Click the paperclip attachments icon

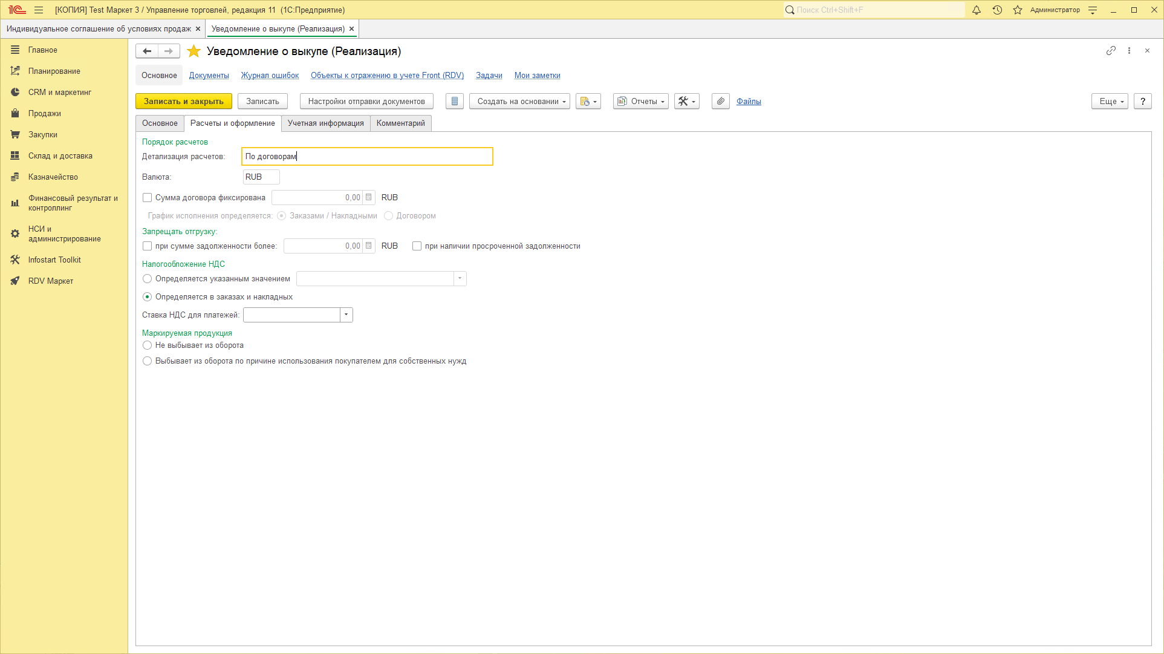click(720, 102)
